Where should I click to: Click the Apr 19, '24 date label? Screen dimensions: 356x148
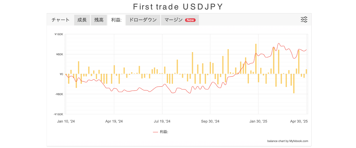tap(114, 121)
